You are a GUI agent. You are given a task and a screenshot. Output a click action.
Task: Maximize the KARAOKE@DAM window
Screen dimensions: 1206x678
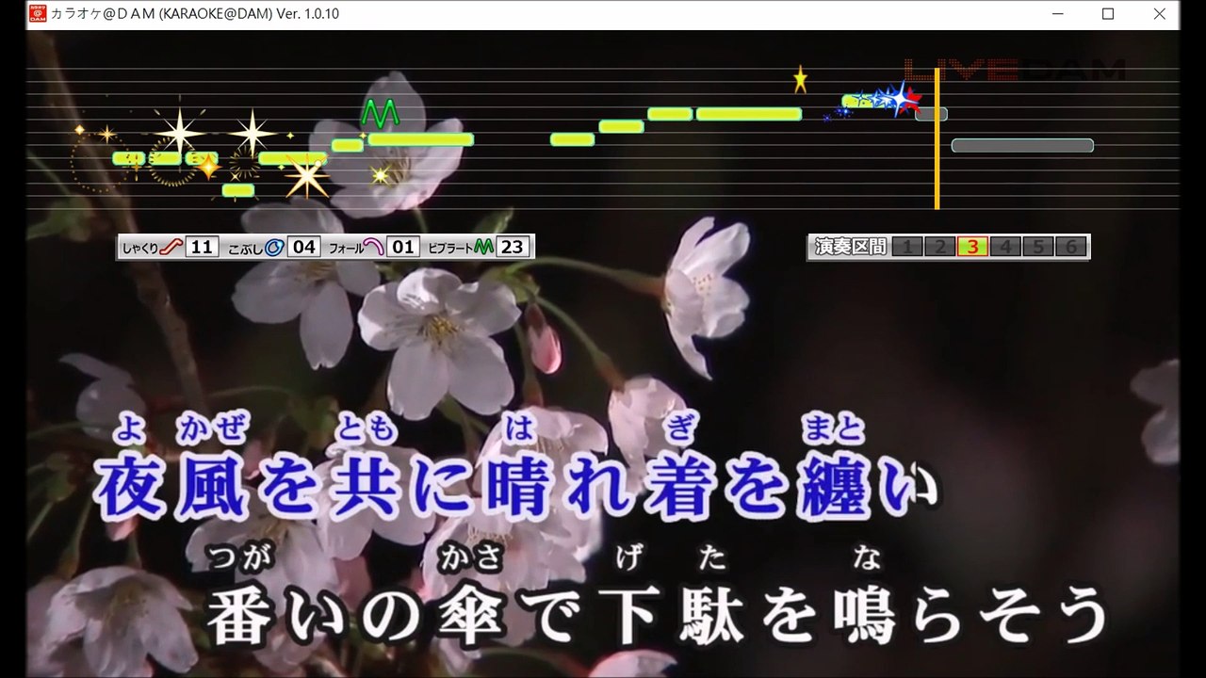[1108, 14]
